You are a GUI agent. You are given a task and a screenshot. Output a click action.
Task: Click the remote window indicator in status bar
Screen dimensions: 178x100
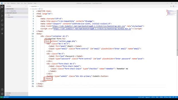click(x=1, y=97)
